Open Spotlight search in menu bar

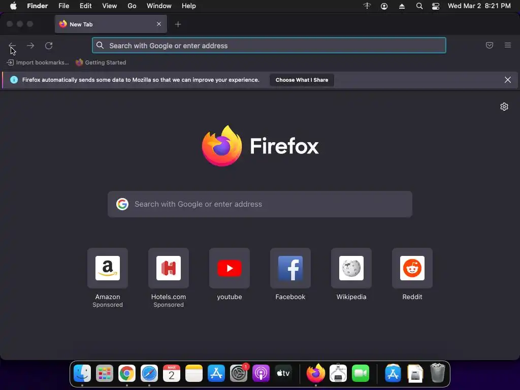coord(419,6)
